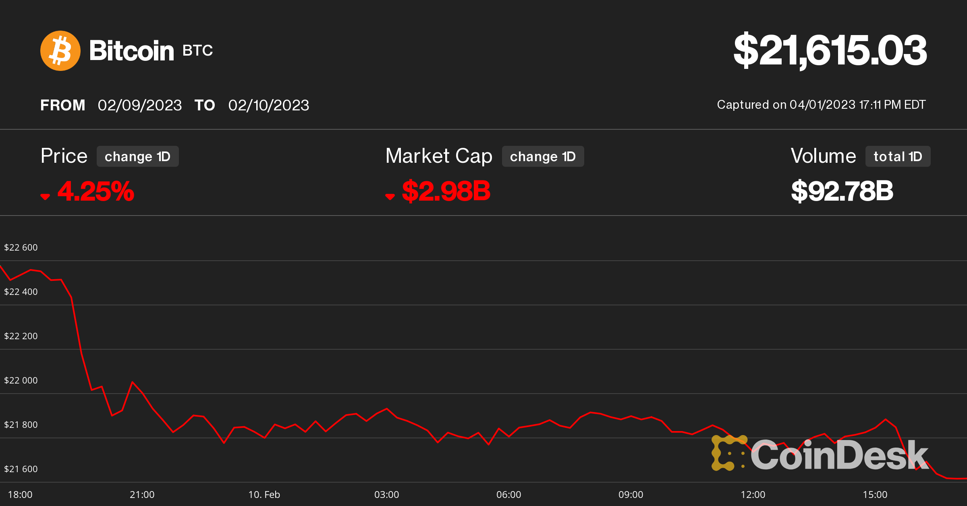Click the $92.78B volume value
The height and width of the screenshot is (506, 967).
[842, 191]
